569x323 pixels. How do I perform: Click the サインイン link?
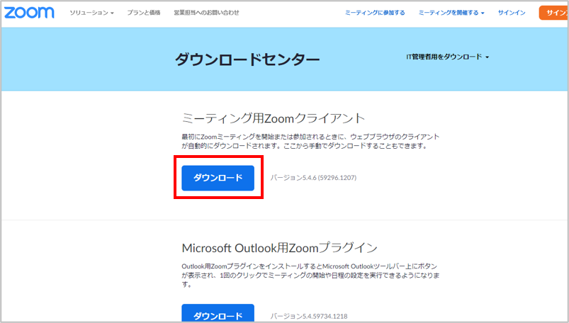click(512, 13)
